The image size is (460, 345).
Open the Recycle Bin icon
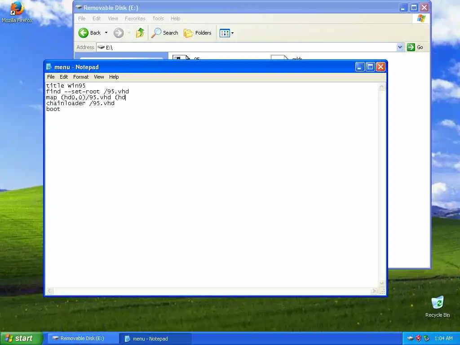438,306
